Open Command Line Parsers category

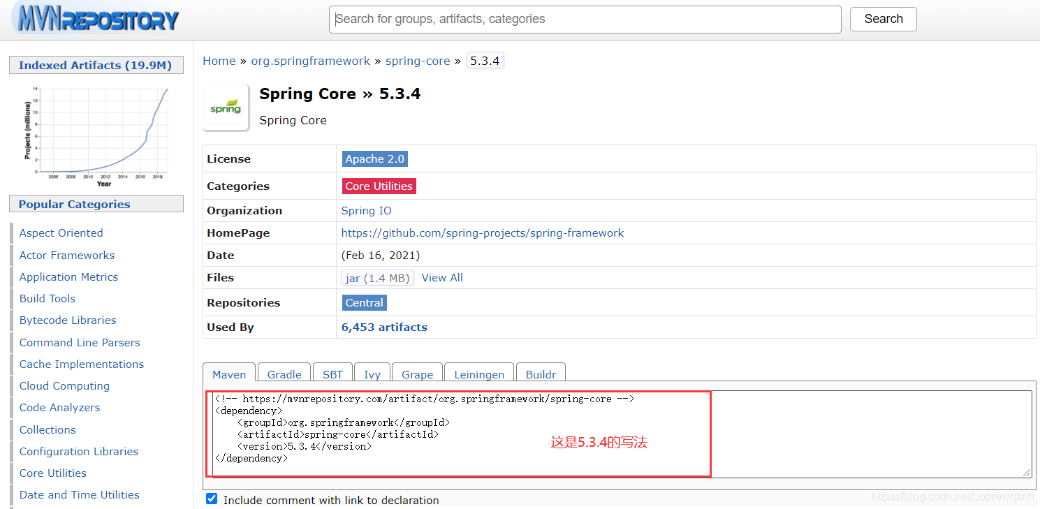(80, 343)
